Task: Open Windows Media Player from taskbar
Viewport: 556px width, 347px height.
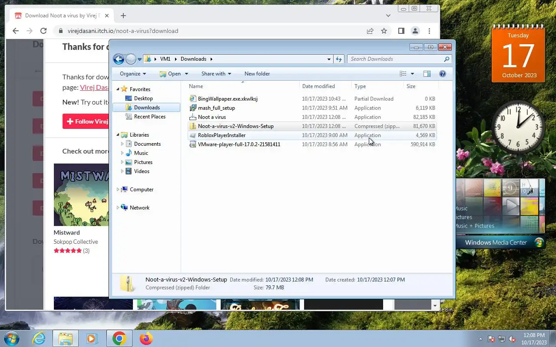Action: coord(92,338)
